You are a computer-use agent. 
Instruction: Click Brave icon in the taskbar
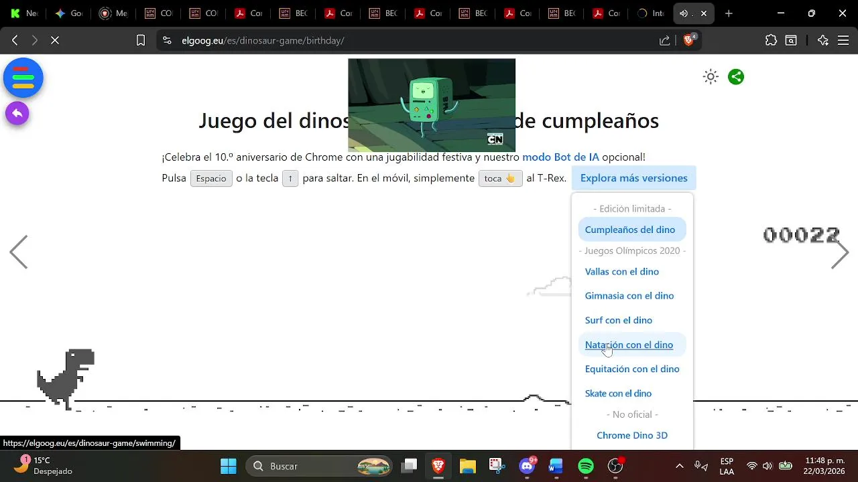[x=438, y=466]
